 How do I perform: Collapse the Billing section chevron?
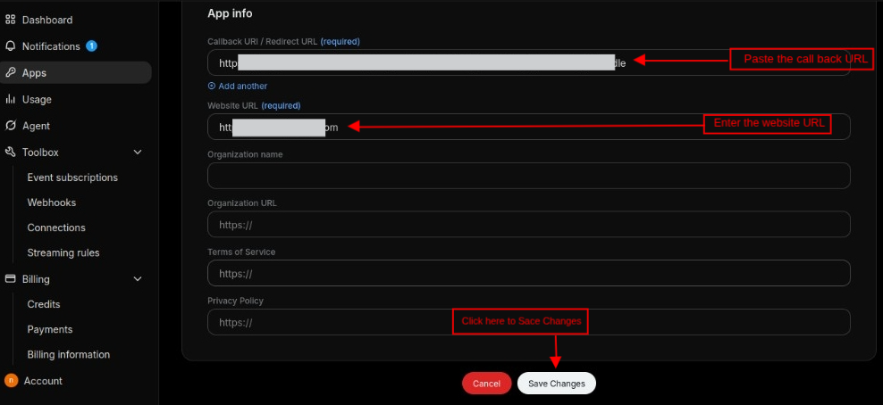138,278
